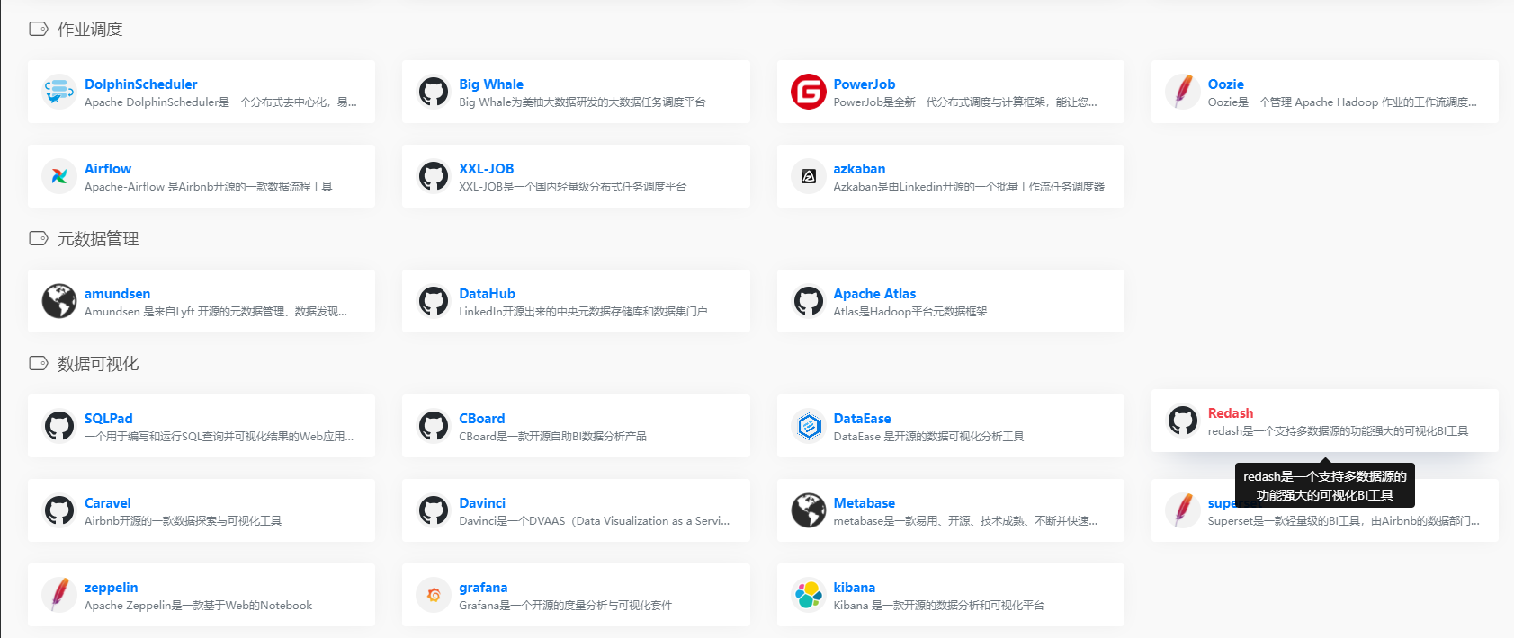The width and height of the screenshot is (1514, 638).
Task: Go to the CBoard title link
Action: (x=482, y=419)
